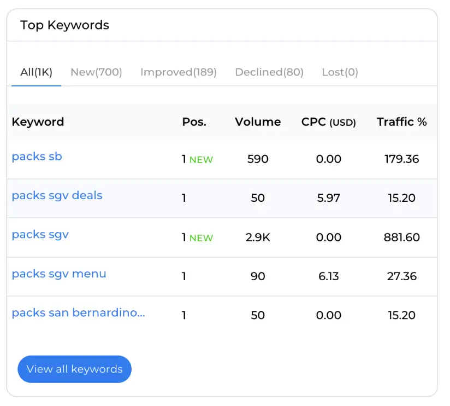Open the truncated "packs san bernardino" keyword
Screen dimensions: 450x406
point(79,312)
